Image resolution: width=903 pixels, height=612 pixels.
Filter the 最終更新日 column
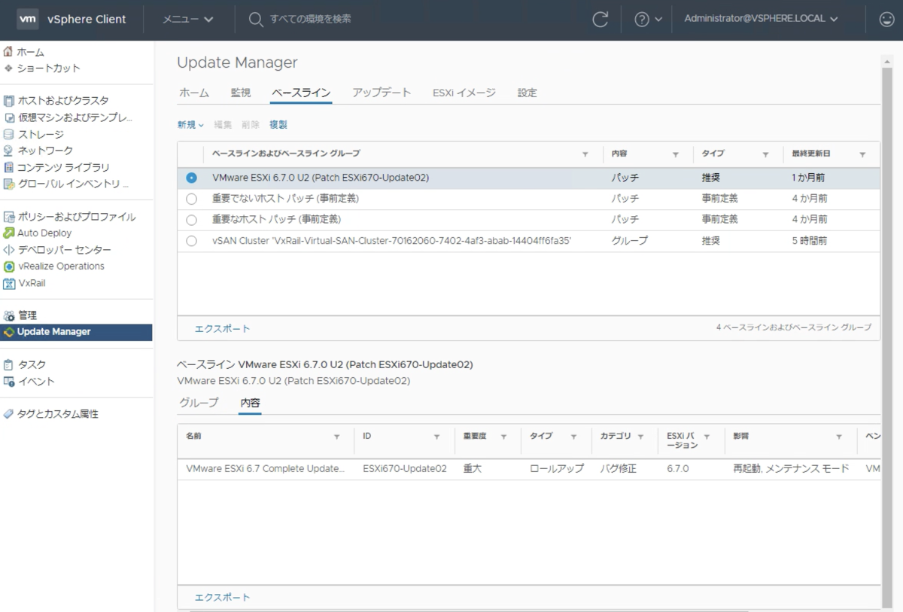tap(862, 154)
